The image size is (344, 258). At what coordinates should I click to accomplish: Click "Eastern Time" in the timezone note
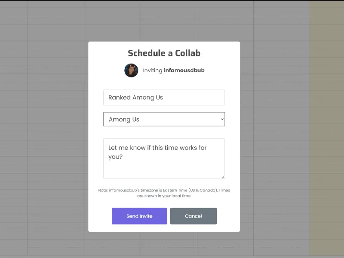click(x=175, y=190)
